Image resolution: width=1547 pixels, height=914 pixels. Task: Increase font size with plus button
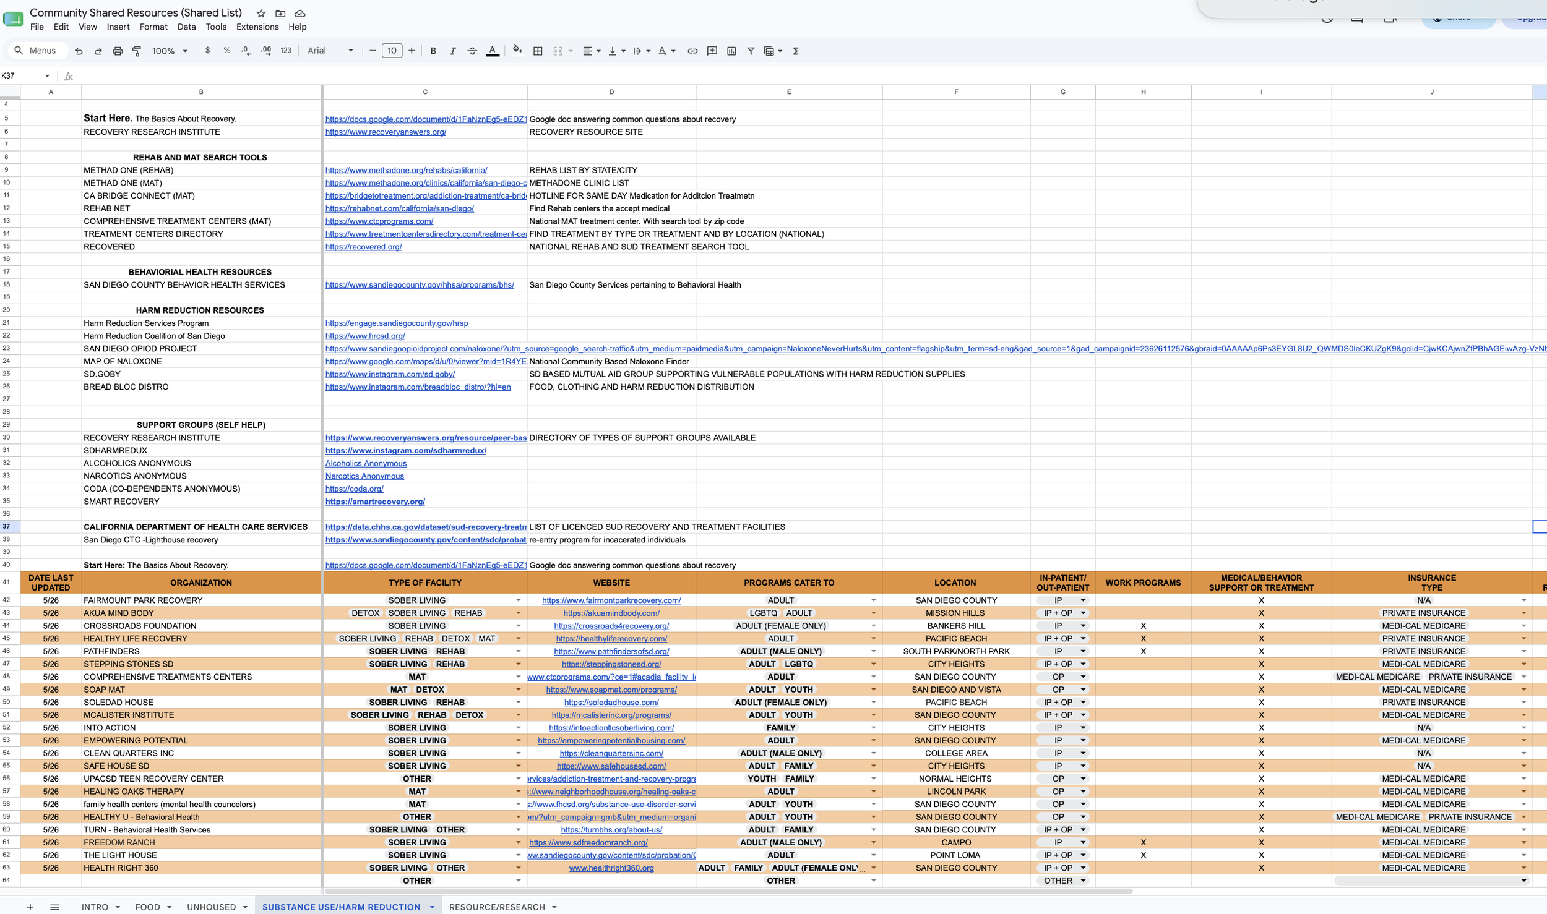point(412,51)
